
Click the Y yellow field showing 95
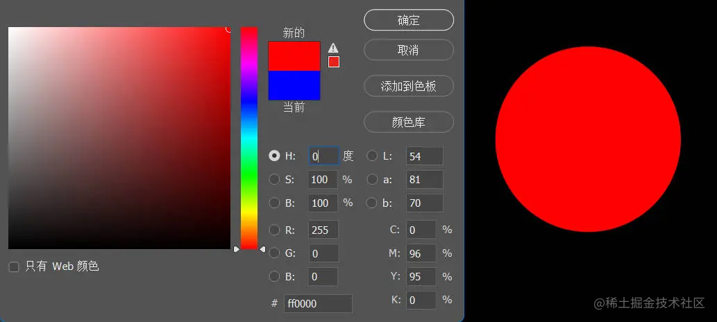[x=421, y=276]
